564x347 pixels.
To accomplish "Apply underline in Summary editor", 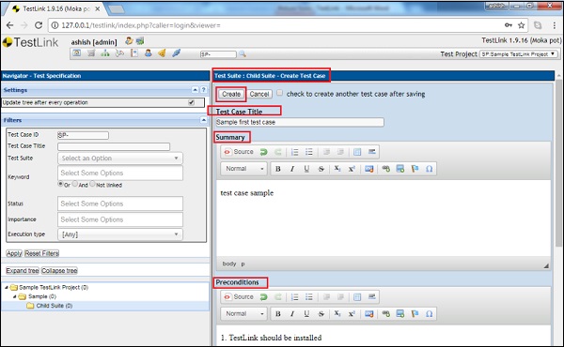I will 306,169.
